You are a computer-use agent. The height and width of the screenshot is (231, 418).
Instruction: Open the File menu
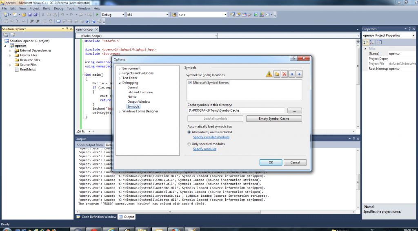(4, 8)
